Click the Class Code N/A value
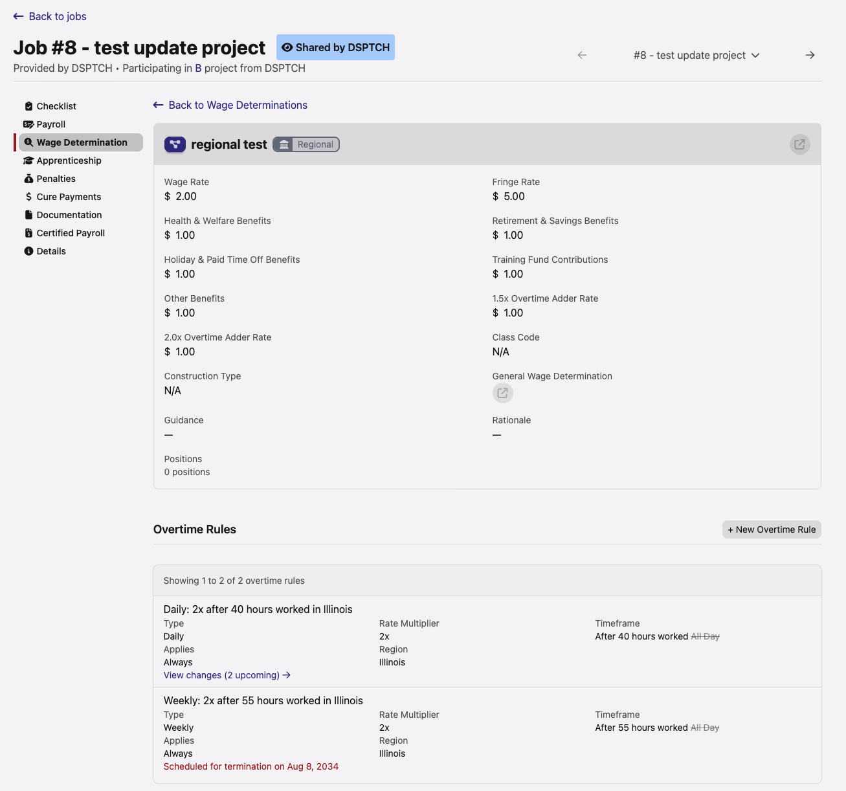This screenshot has height=791, width=846. click(x=501, y=351)
